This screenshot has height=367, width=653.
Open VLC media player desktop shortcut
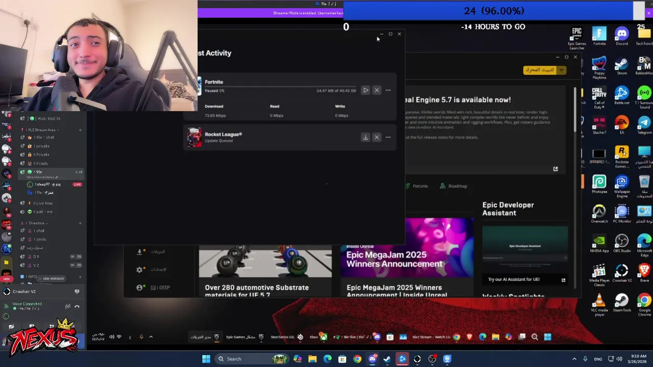coord(599,305)
